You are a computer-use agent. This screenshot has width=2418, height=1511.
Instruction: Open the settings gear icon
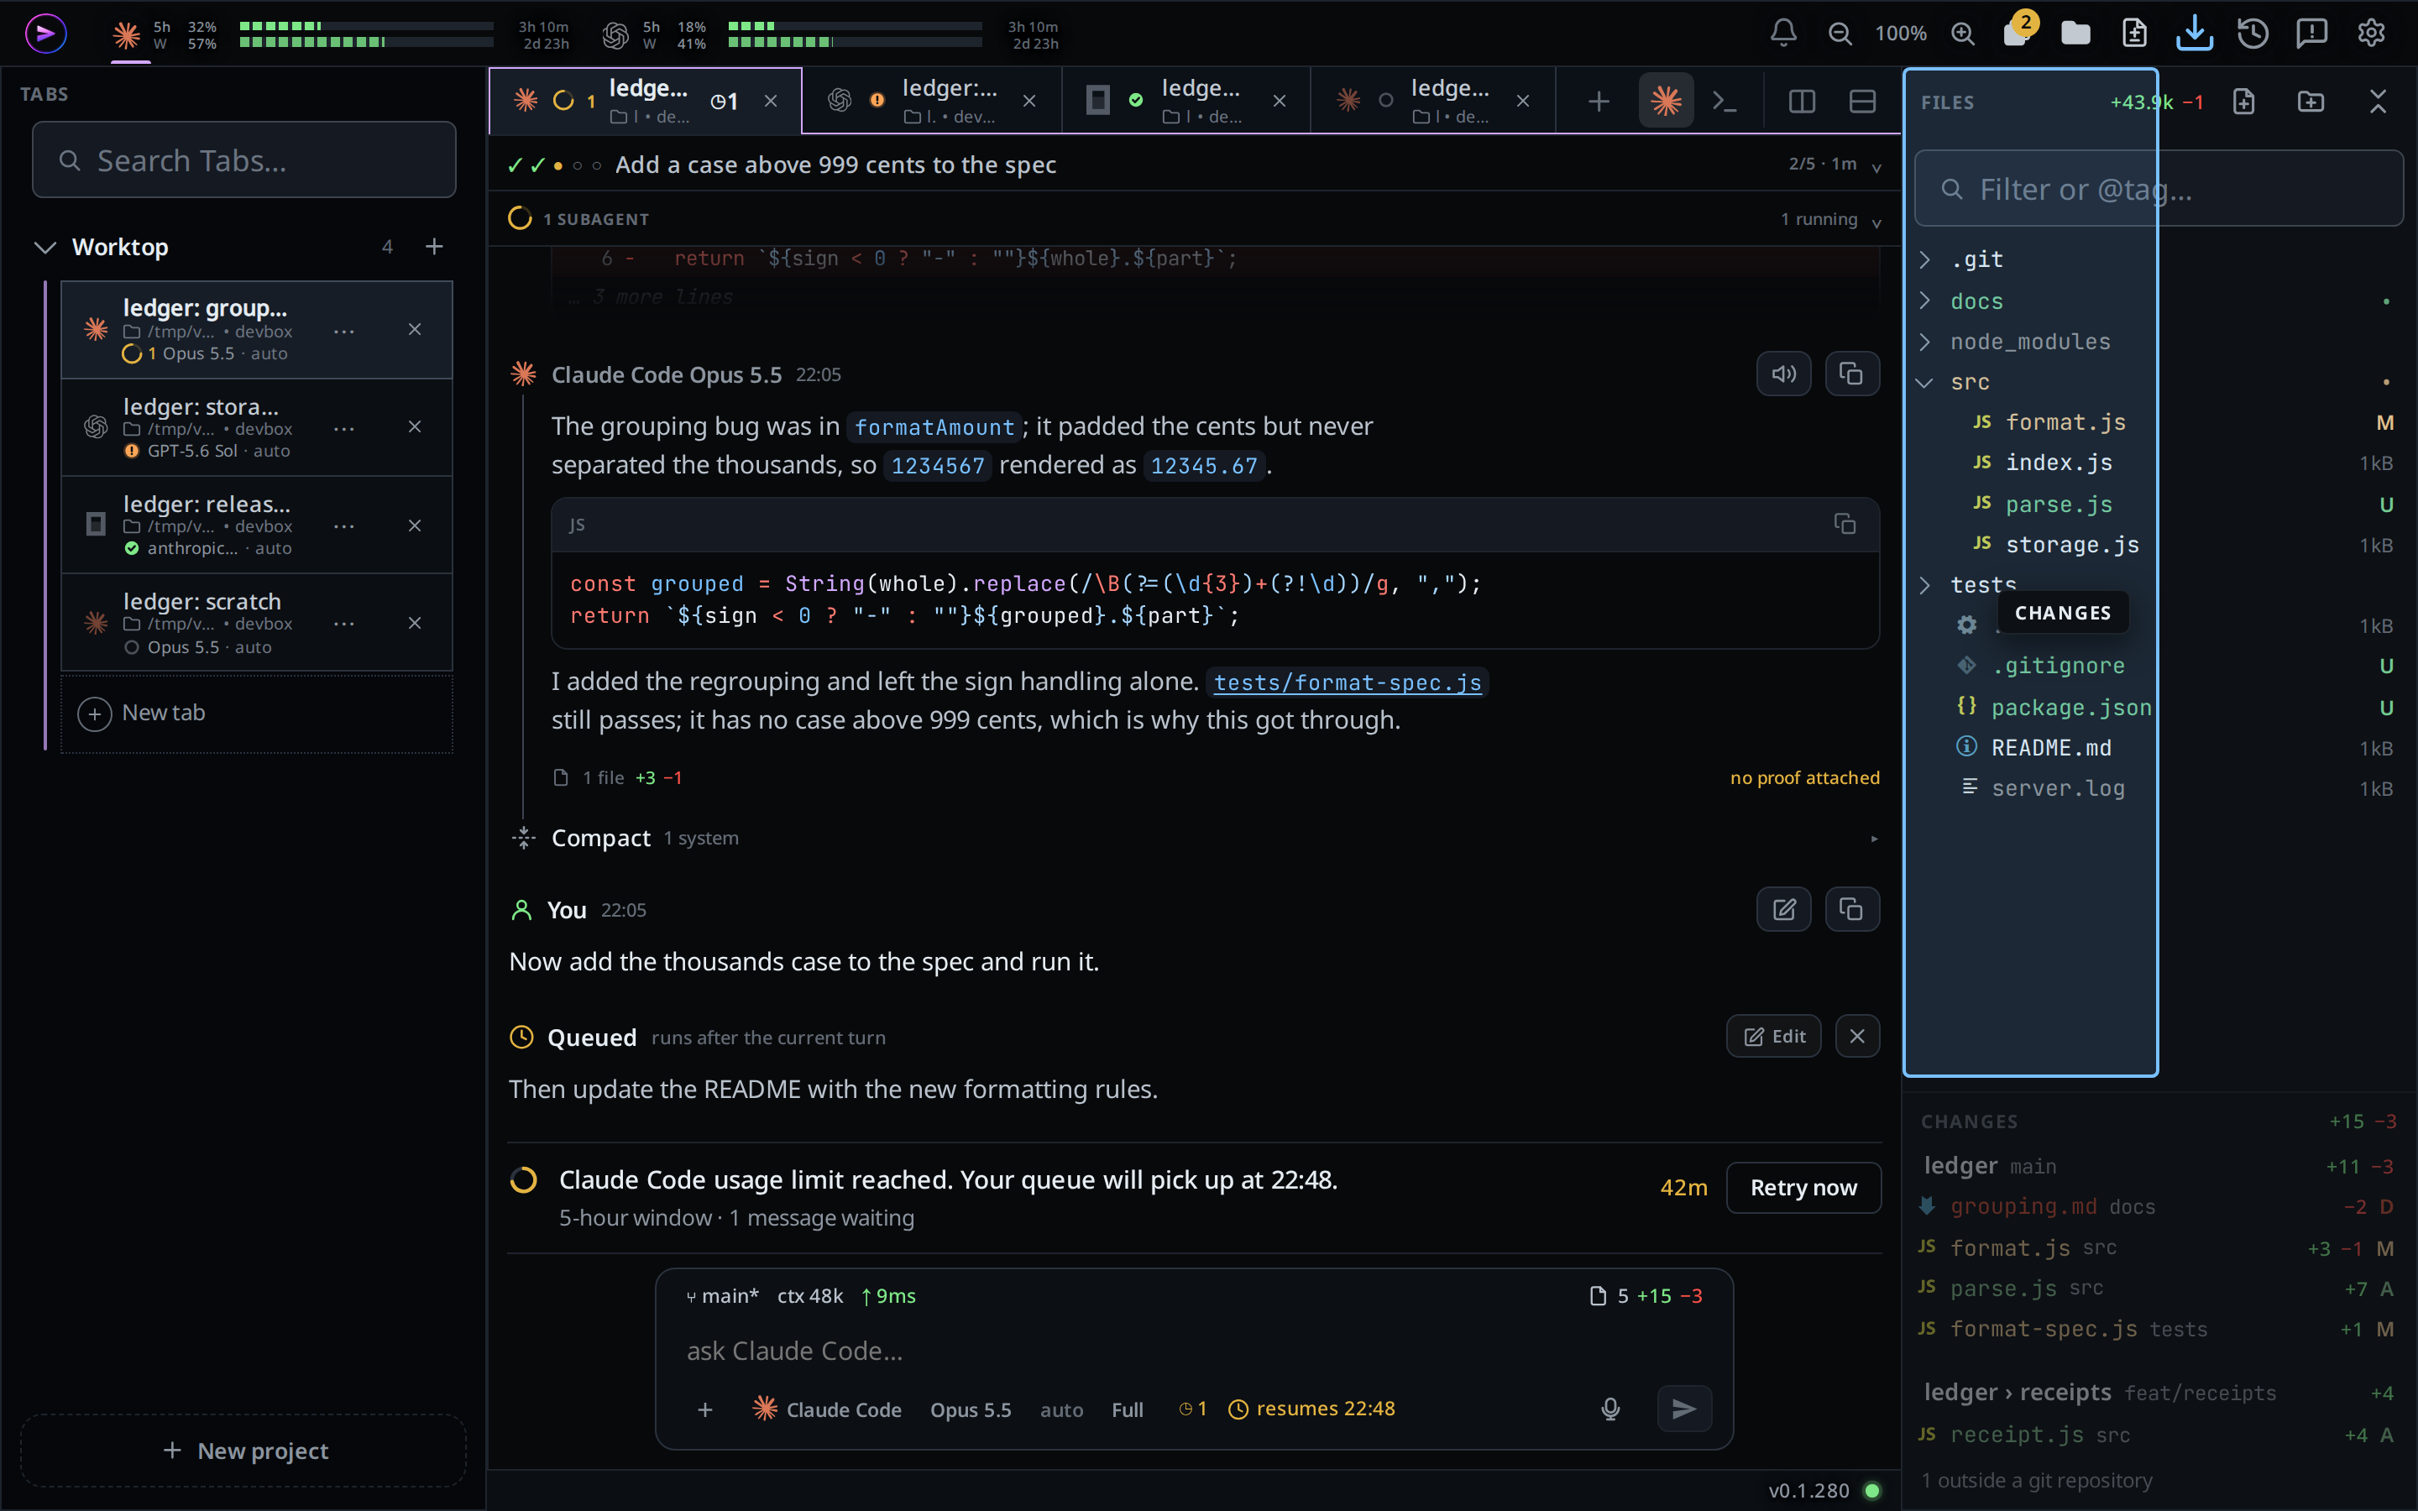[x=2371, y=33]
